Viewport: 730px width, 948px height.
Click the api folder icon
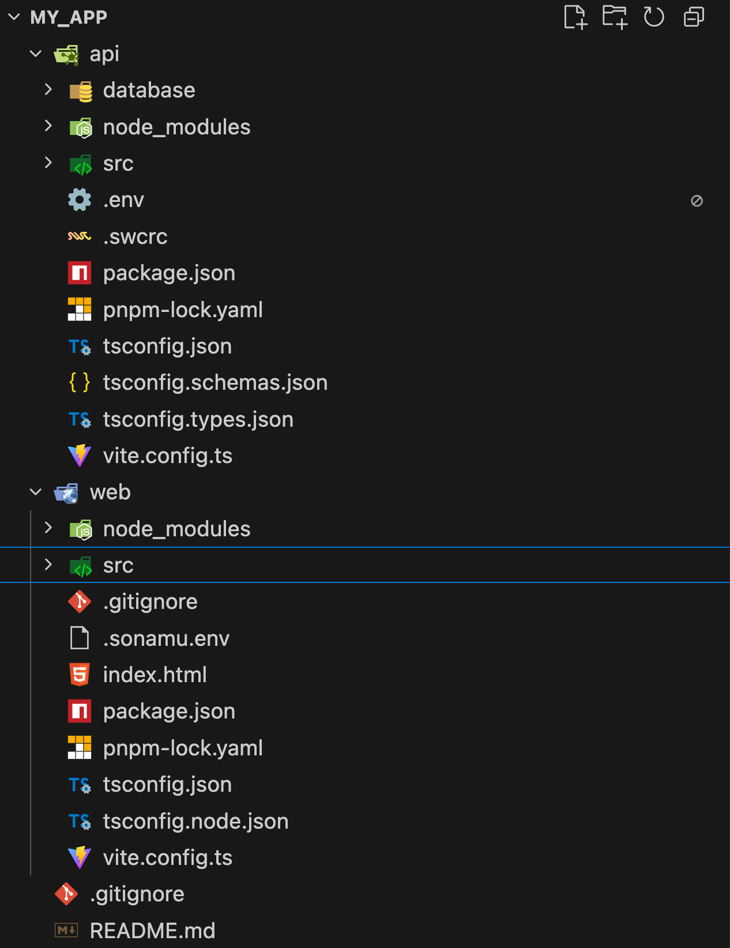coord(67,54)
